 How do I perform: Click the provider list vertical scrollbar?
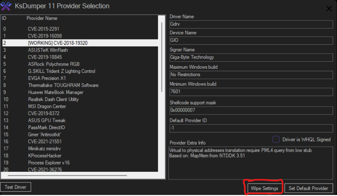162,57
